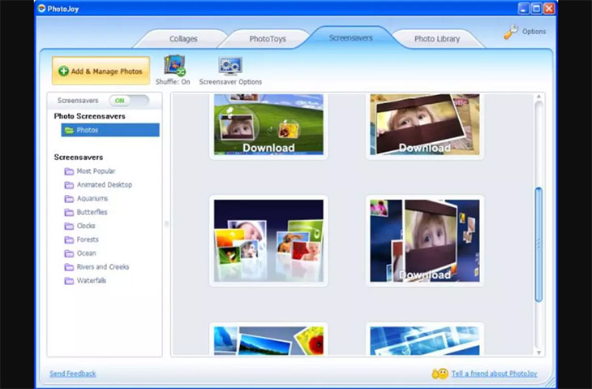The image size is (592, 389).
Task: Open the Photo Library tab
Action: click(x=437, y=38)
